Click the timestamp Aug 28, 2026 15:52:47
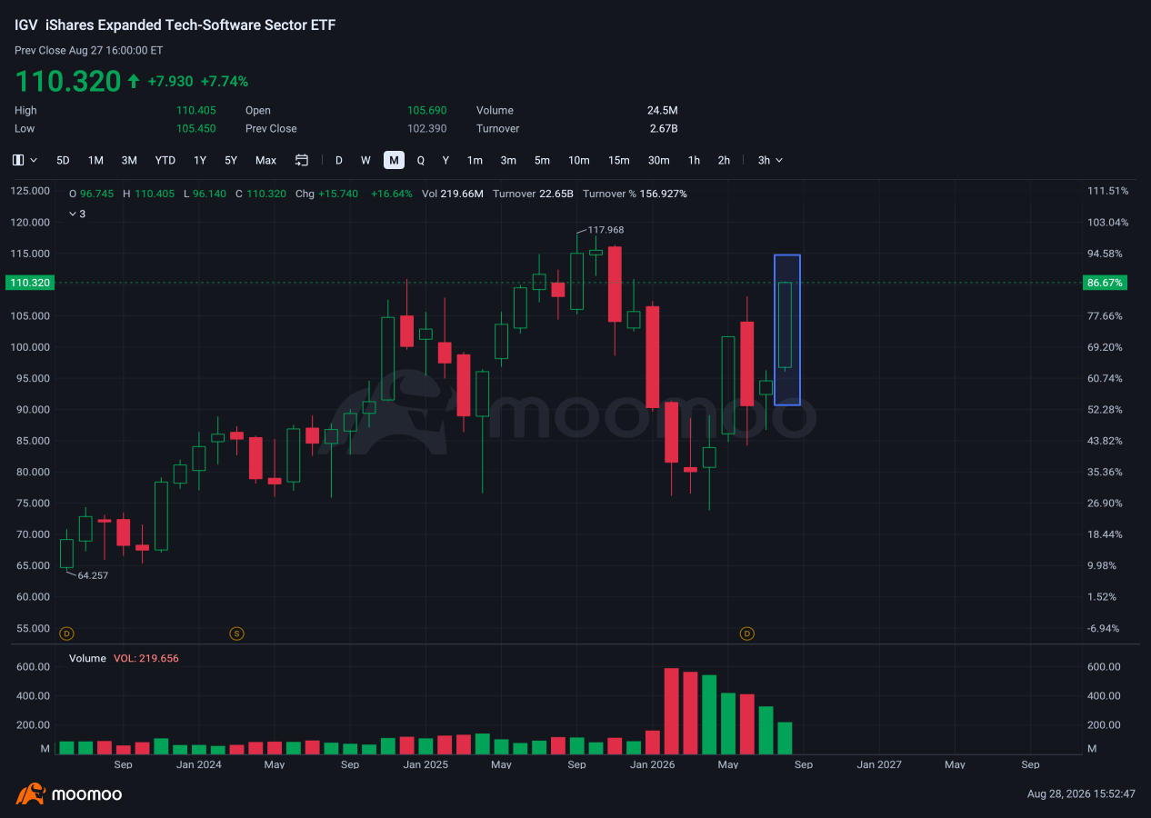This screenshot has height=818, width=1151. point(1080,793)
